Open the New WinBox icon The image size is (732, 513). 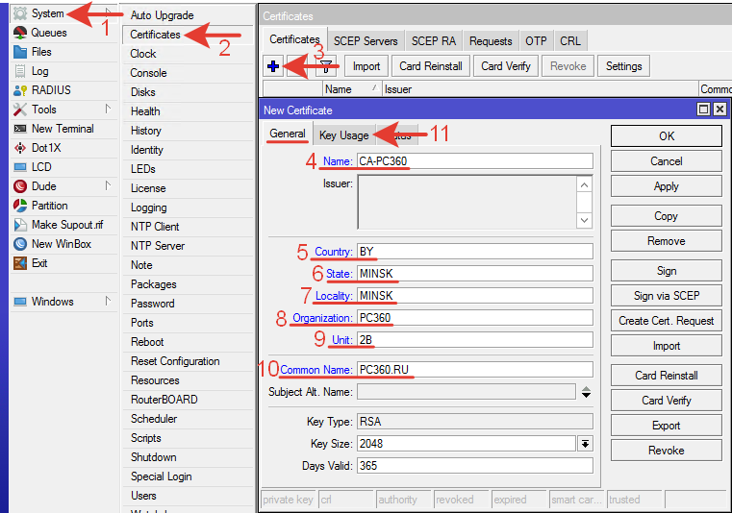(20, 244)
